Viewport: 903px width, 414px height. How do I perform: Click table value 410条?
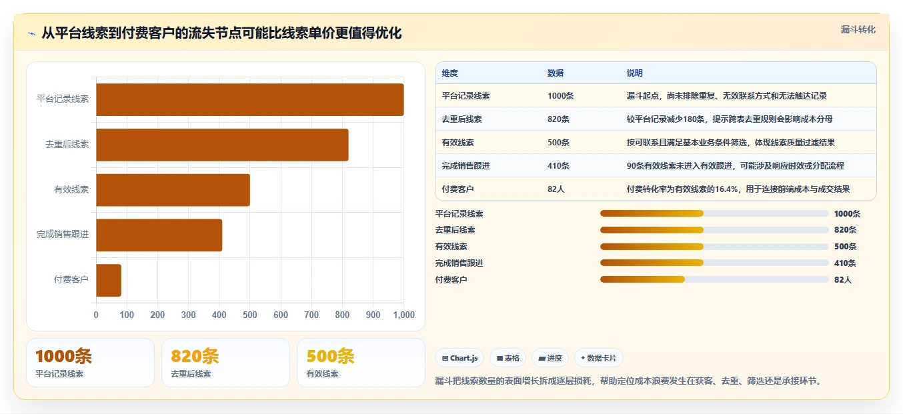coord(558,166)
